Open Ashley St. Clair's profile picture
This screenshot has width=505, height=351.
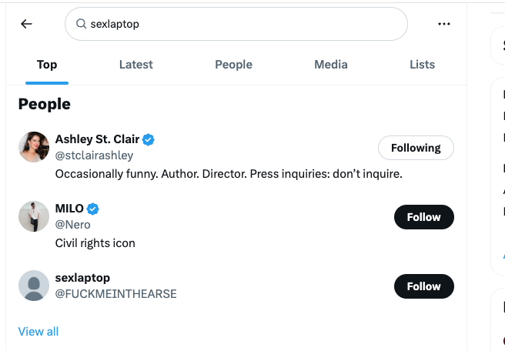coord(34,147)
